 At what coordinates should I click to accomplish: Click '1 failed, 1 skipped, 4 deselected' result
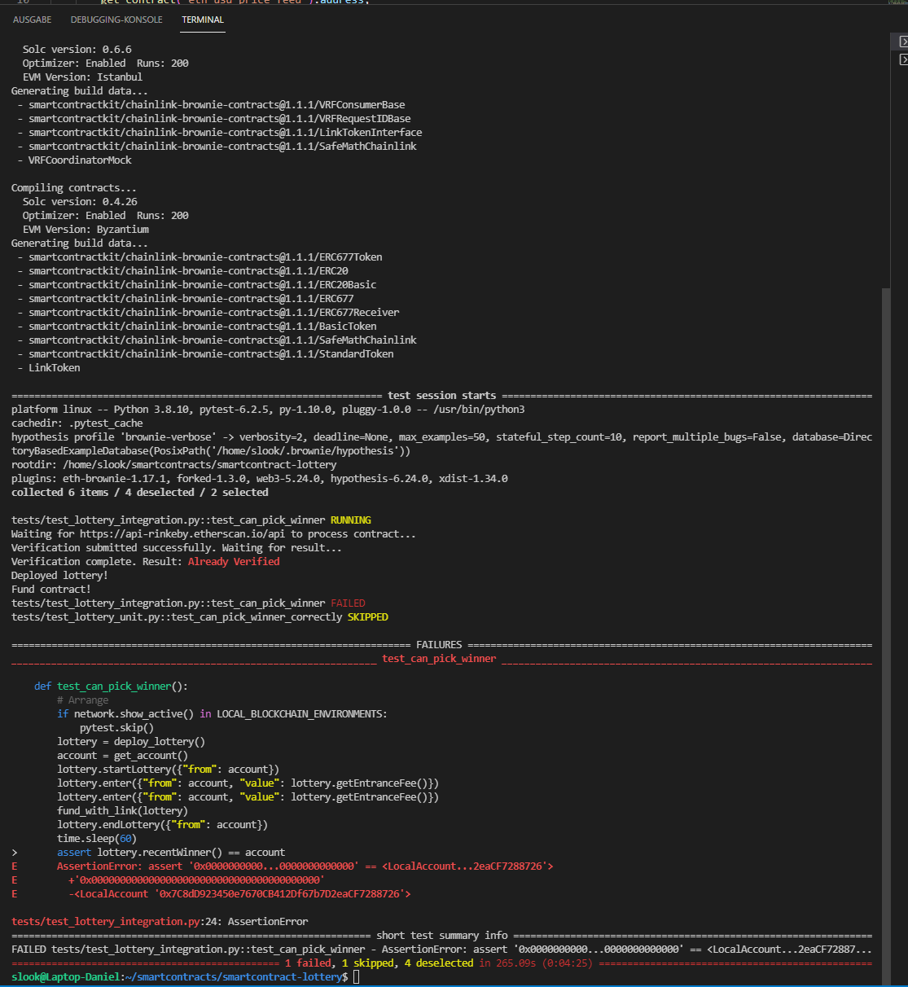coord(379,963)
